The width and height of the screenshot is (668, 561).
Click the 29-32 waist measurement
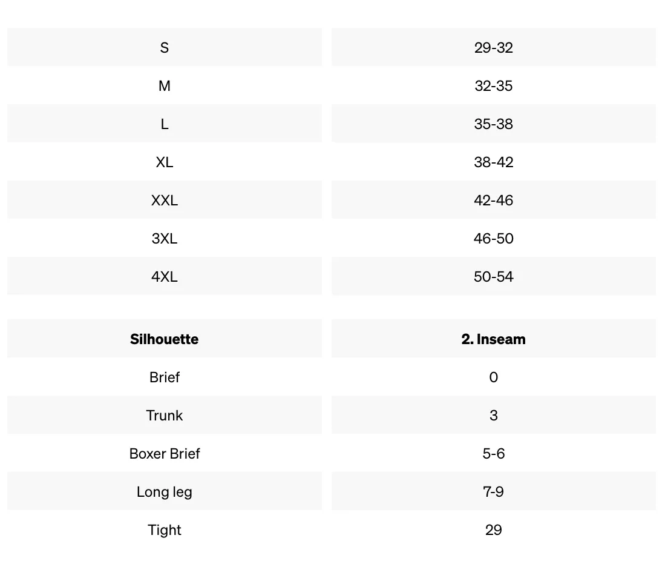[493, 47]
